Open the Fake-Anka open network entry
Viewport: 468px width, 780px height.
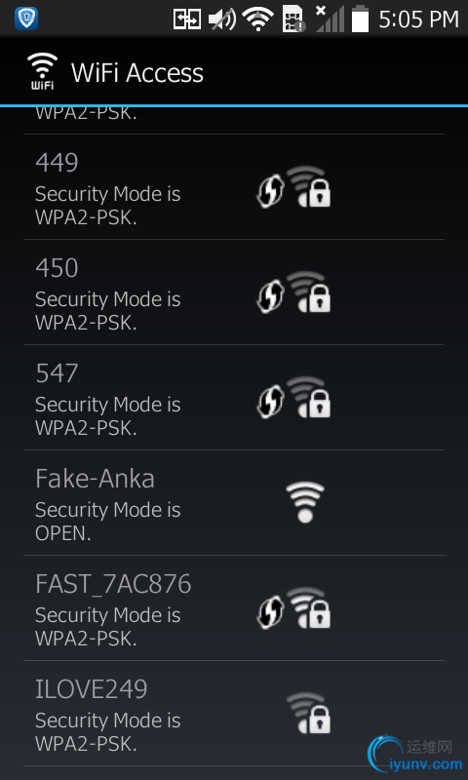pos(234,503)
